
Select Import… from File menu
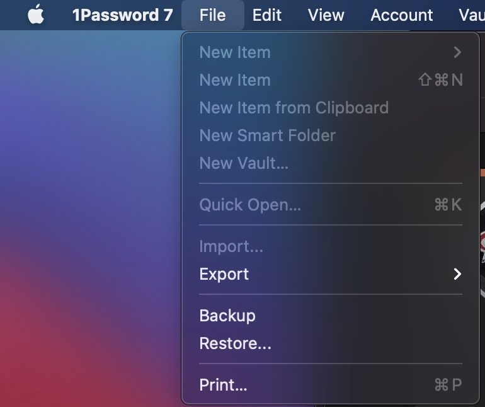coord(331,246)
